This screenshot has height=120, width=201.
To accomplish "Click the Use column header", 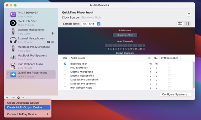I will (65, 58).
